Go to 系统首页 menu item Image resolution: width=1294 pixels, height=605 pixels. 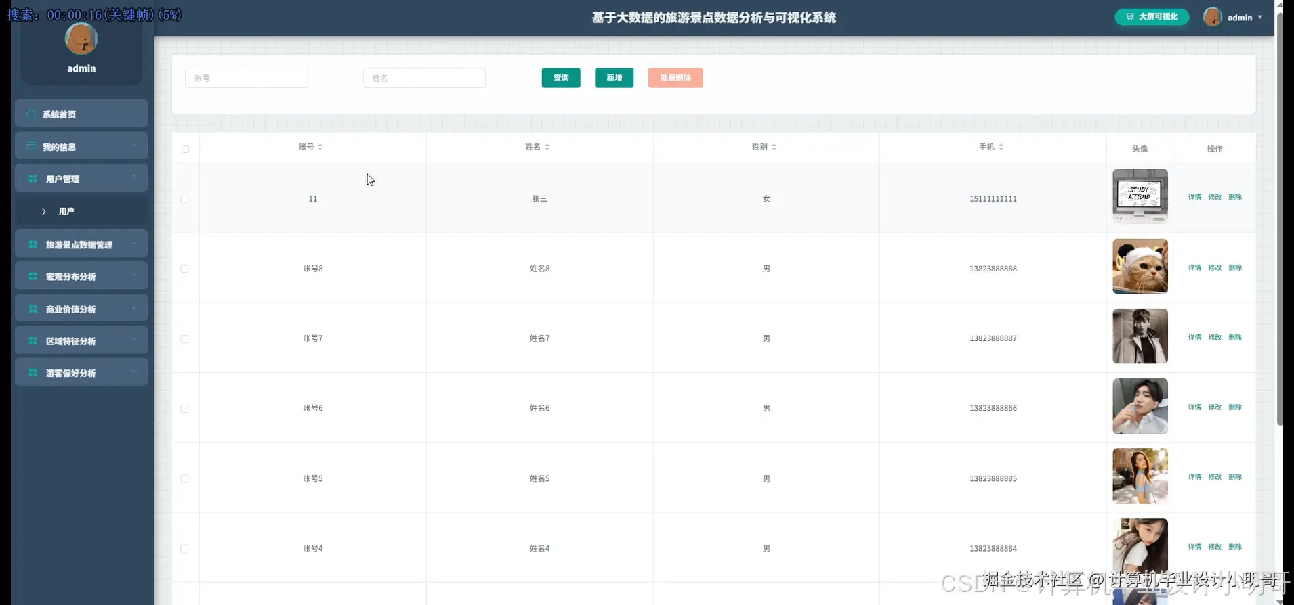(81, 114)
